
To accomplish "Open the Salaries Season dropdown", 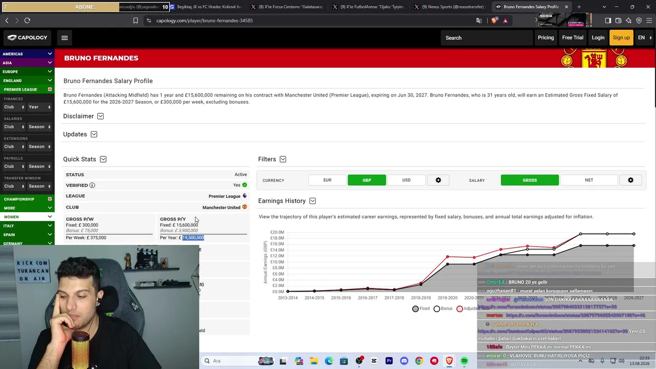I will (x=39, y=127).
